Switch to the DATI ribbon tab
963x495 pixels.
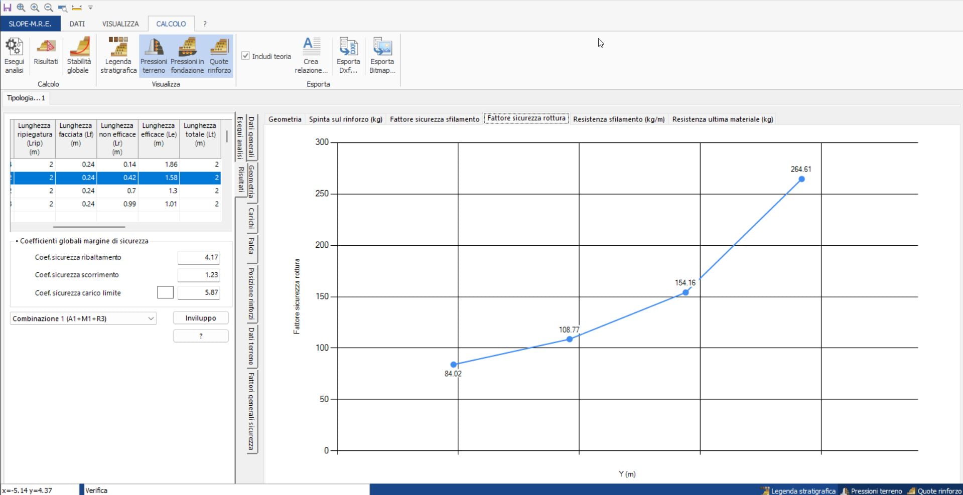tap(77, 24)
